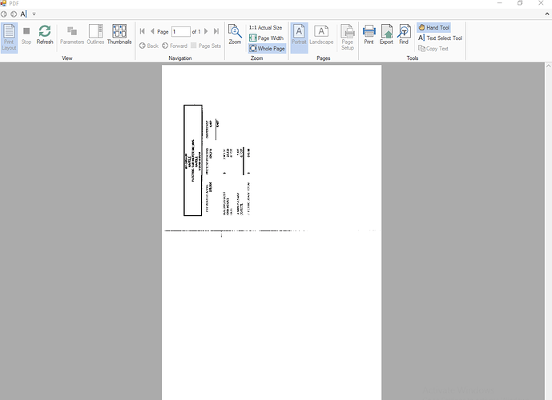Viewport: 552px width, 400px height.
Task: Open the Thumbnails pane
Action: [x=119, y=35]
